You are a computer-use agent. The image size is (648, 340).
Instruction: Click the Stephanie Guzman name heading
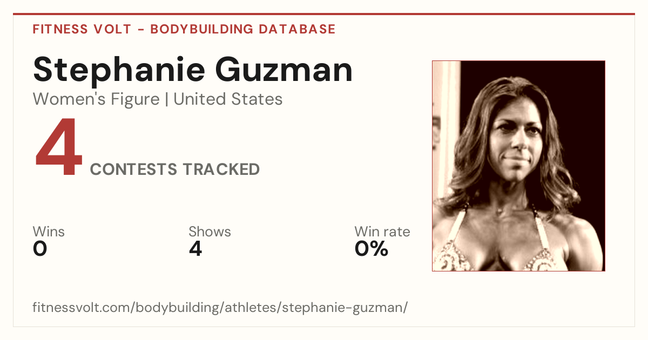point(193,70)
